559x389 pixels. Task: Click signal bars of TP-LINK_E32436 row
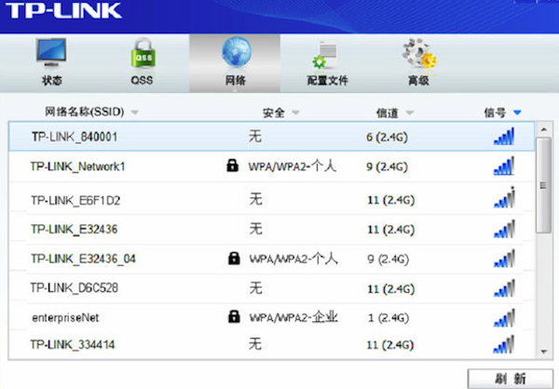[x=504, y=229]
